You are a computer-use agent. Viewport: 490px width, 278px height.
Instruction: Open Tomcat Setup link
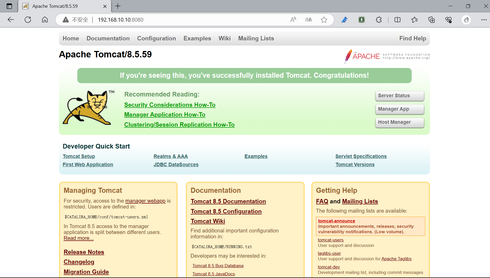[x=79, y=156]
